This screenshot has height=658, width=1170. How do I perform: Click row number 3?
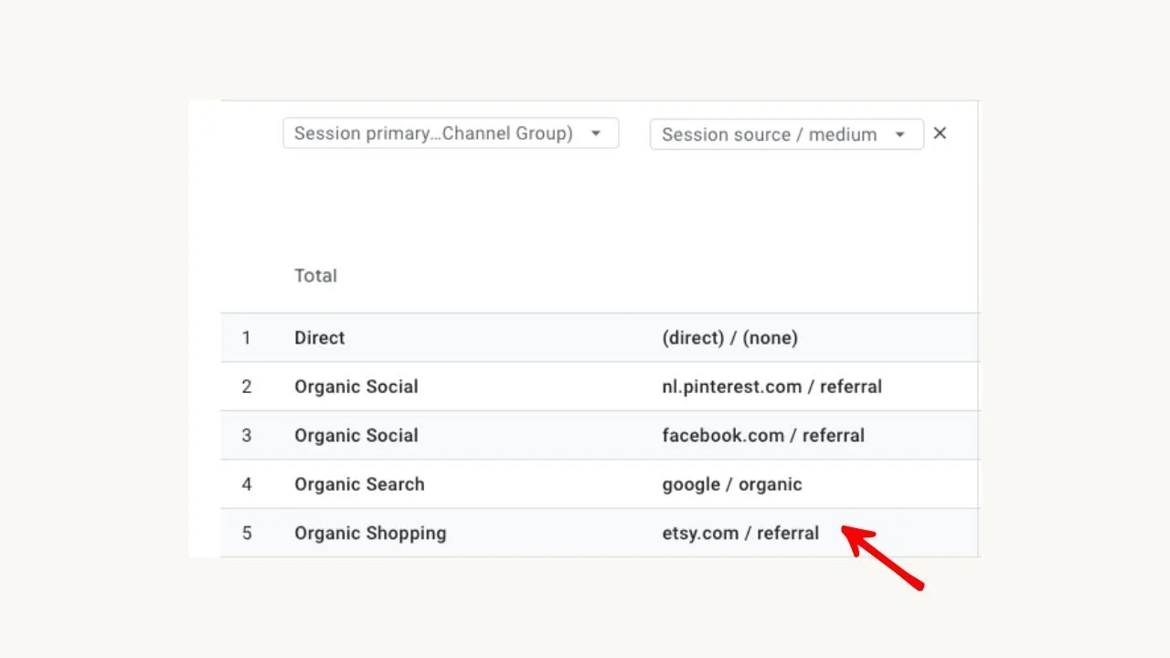246,436
